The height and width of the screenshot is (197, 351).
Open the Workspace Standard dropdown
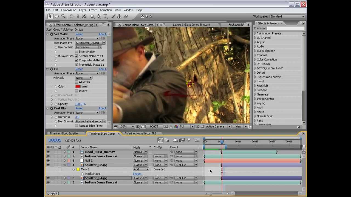coord(287,16)
